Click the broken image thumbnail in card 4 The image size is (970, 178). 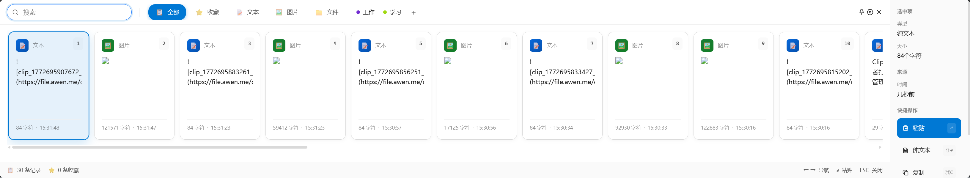coord(276,61)
